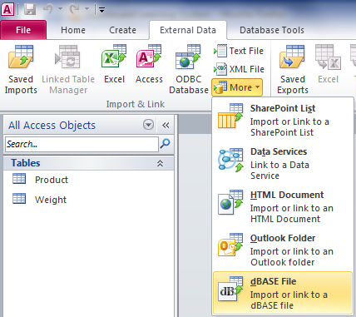Collapse the Tables group chevron
The height and width of the screenshot is (317, 356).
160,163
